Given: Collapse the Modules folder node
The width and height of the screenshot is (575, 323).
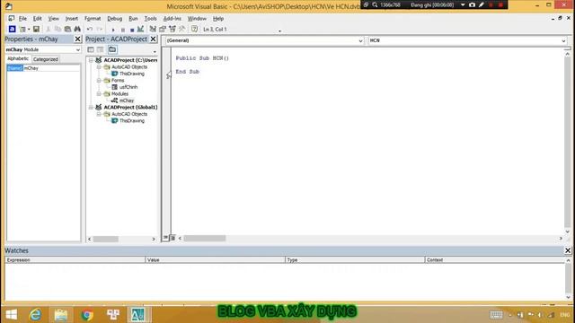Looking at the screenshot, I should coord(99,93).
